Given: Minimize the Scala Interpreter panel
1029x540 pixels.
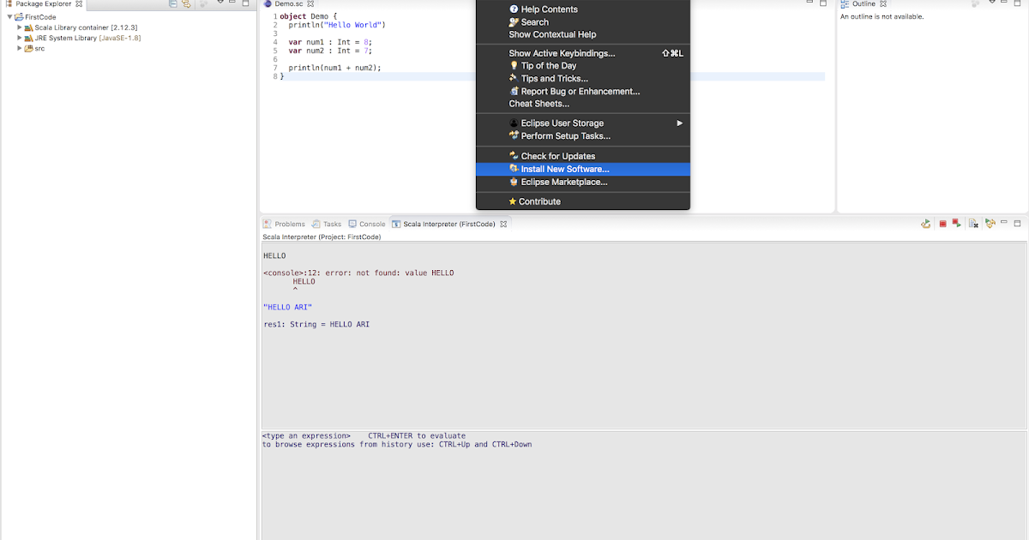Looking at the screenshot, I should pos(1003,223).
